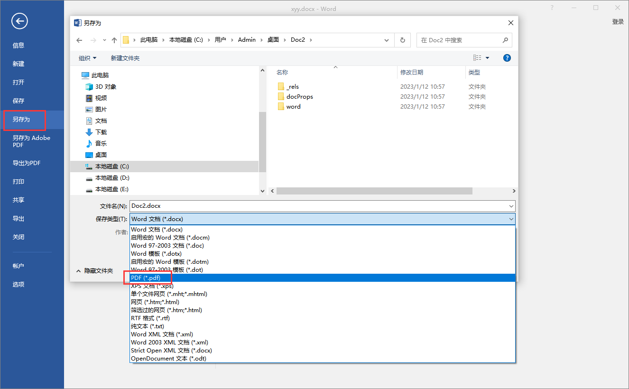Open the address bar path history dropdown
629x389 pixels.
pyautogui.click(x=387, y=40)
